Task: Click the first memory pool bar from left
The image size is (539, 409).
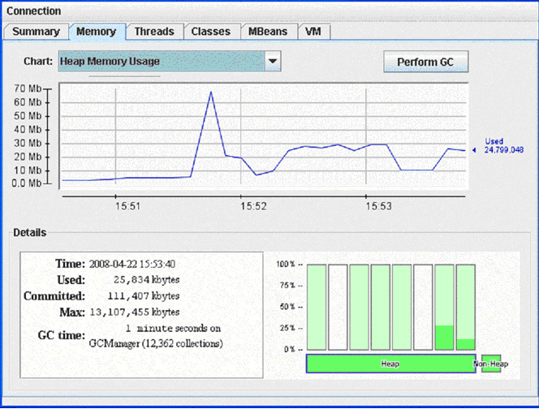Action: (317, 307)
